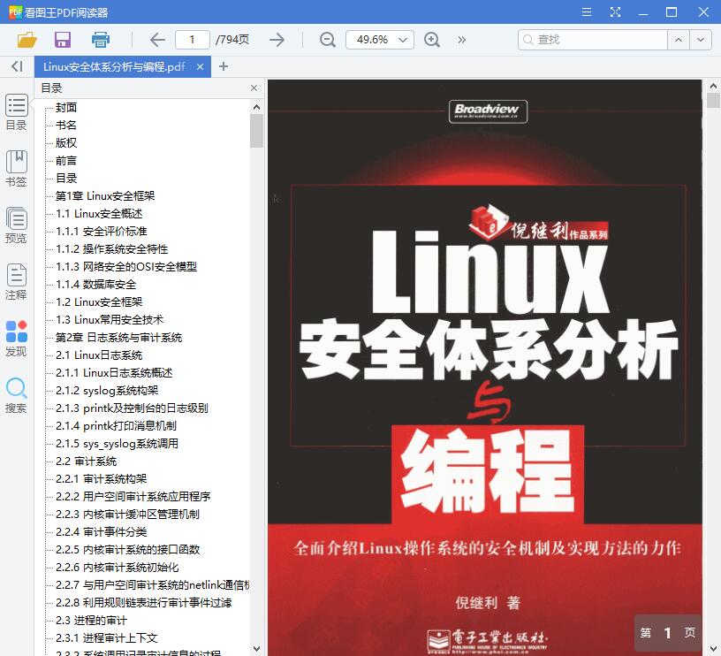Viewport: 721px width, 656px height.
Task: Click the purple save disk icon
Action: [63, 40]
